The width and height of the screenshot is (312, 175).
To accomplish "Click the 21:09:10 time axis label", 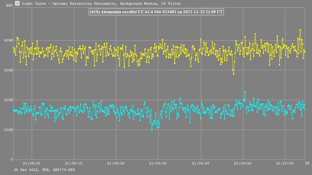I will (x=74, y=163).
